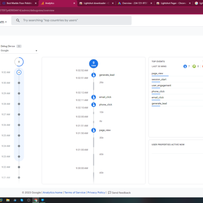
Task: Click the page_view event icon in the timeline
Action: 94,130
